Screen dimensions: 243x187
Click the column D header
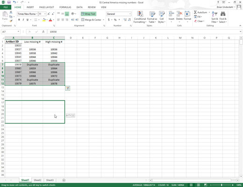71,38
